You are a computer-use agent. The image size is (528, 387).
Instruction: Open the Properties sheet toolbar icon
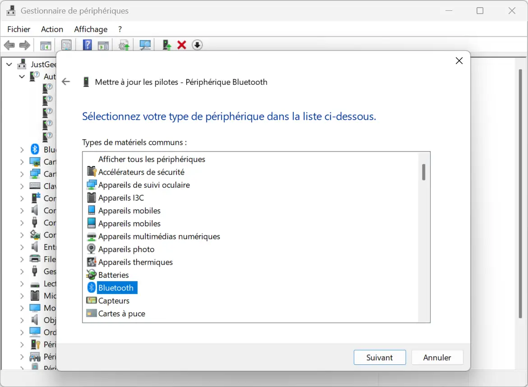[66, 45]
